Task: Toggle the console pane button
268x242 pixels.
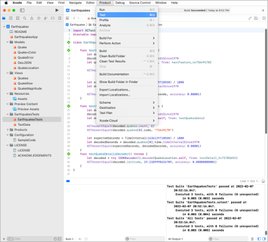Action: click(x=264, y=239)
